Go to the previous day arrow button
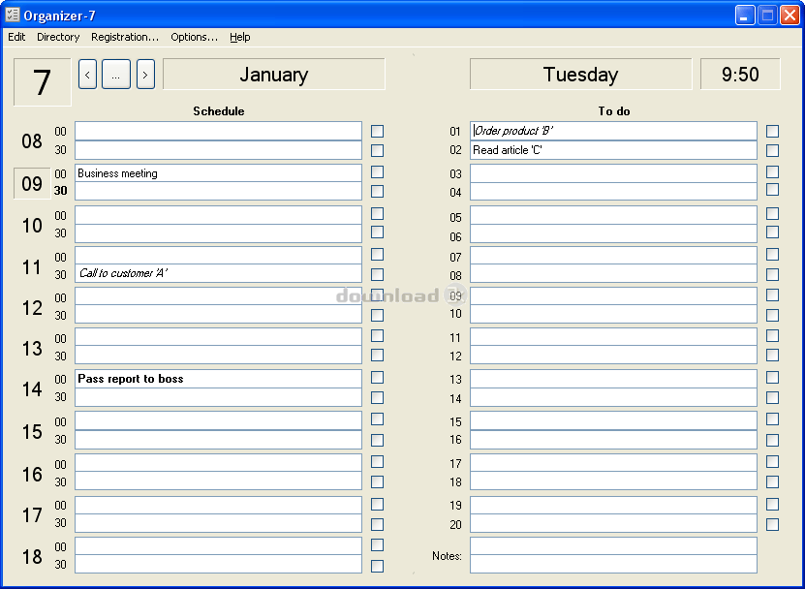Viewport: 805px width, 589px height. coord(87,75)
